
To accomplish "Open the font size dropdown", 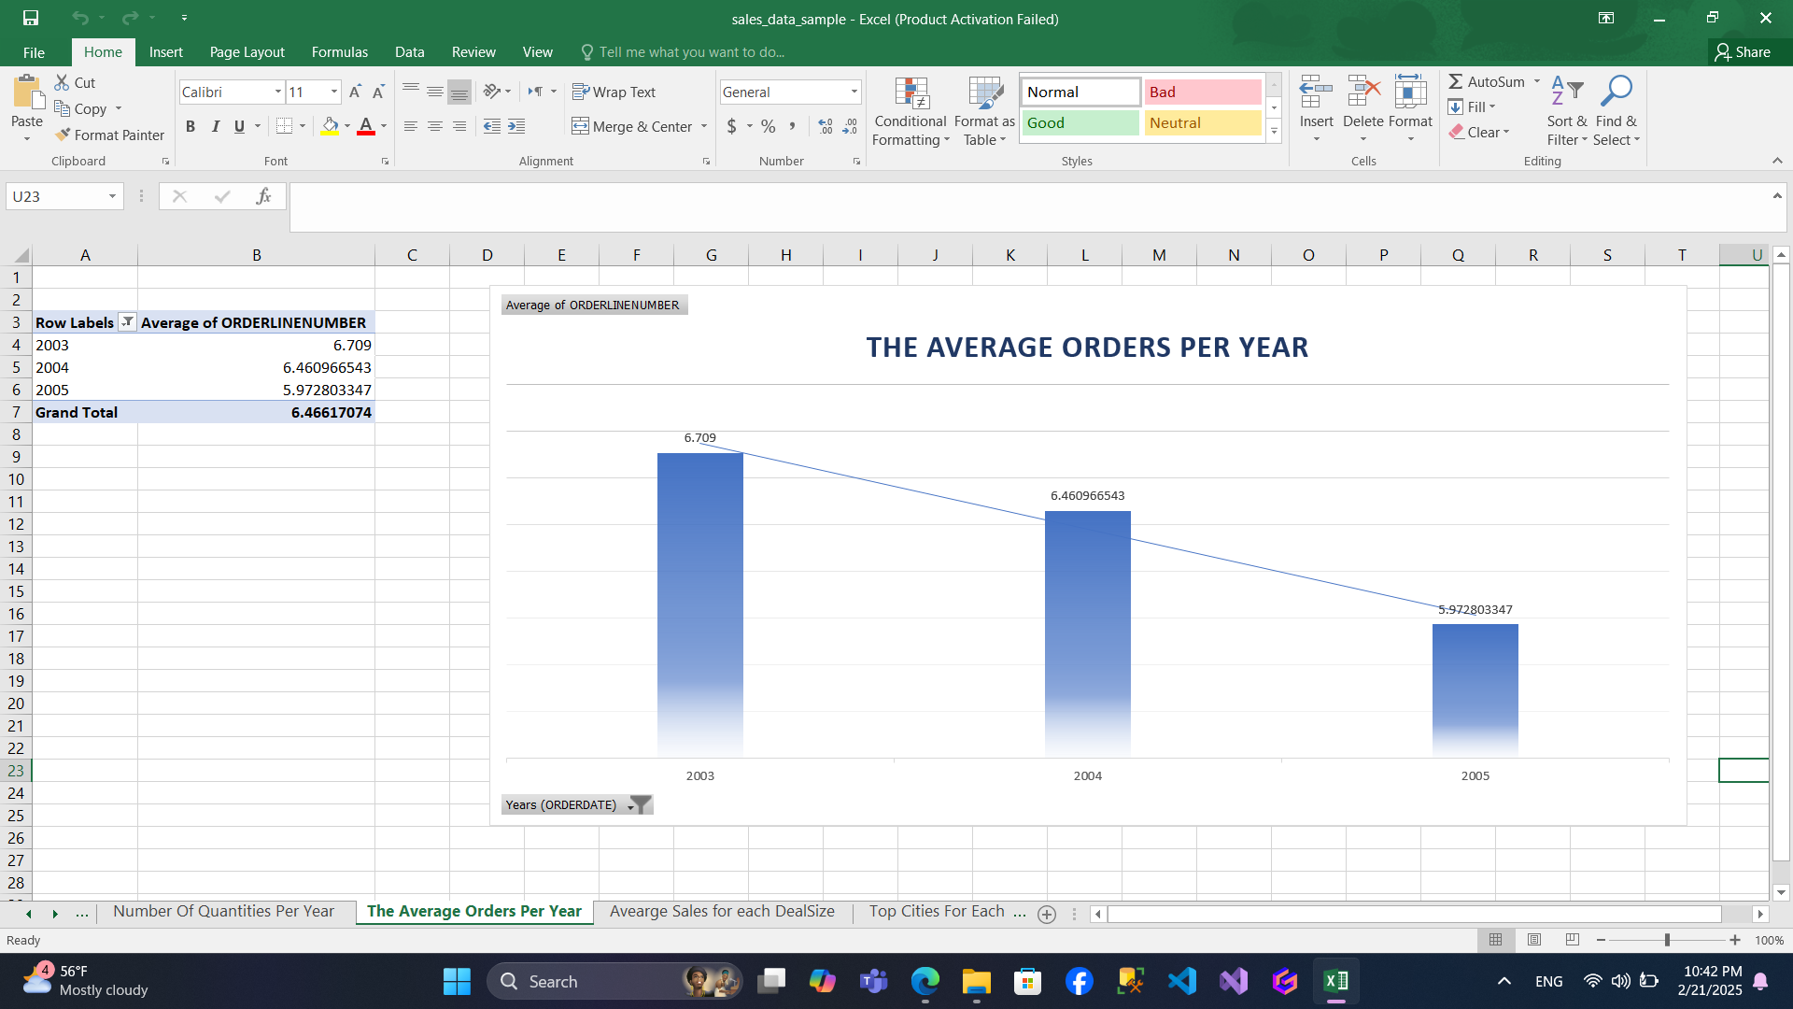I will [x=334, y=92].
